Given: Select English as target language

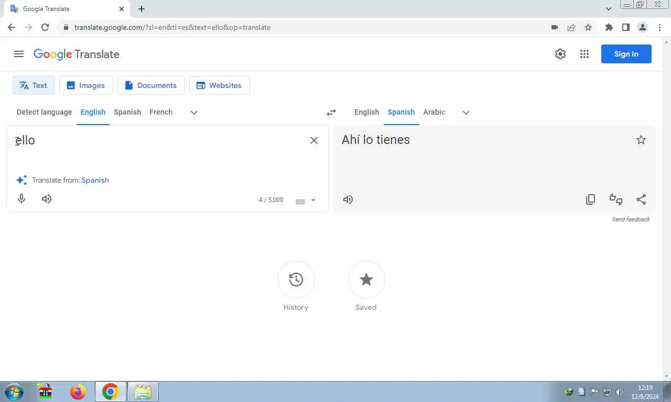Looking at the screenshot, I should [366, 112].
